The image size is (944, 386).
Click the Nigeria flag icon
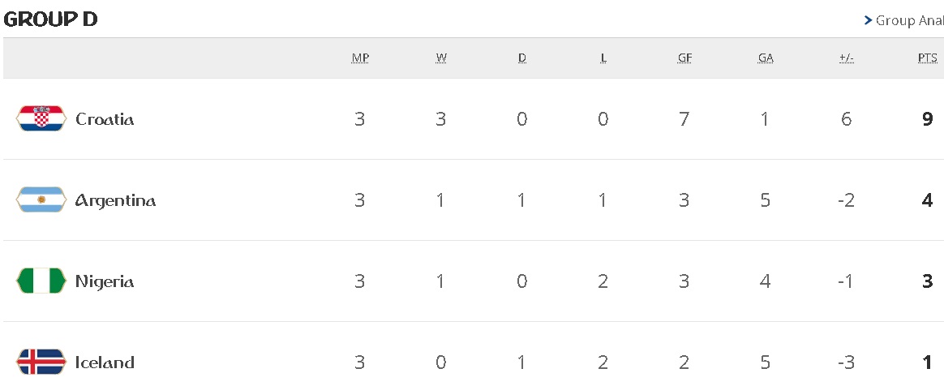point(41,281)
